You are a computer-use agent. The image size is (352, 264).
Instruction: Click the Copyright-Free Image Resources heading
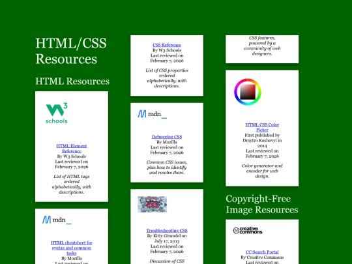[262, 204]
